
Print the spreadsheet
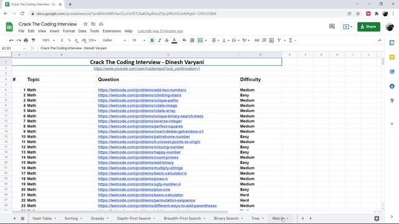pos(26,40)
